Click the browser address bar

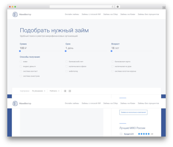(82, 7)
